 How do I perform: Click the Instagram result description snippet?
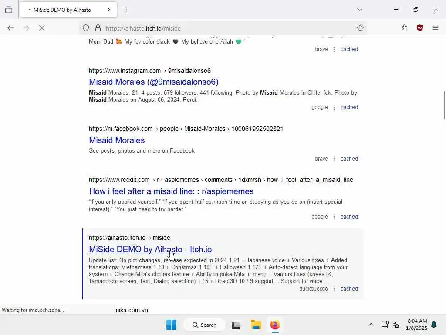pos(223,96)
